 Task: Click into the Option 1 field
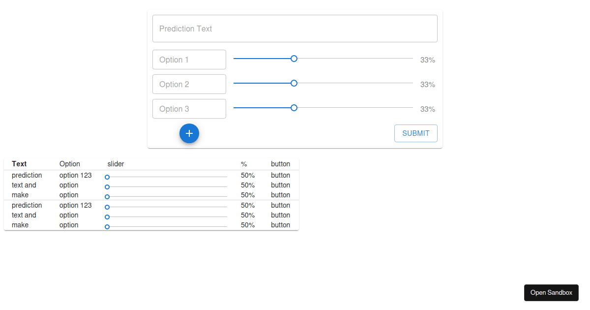tap(189, 60)
